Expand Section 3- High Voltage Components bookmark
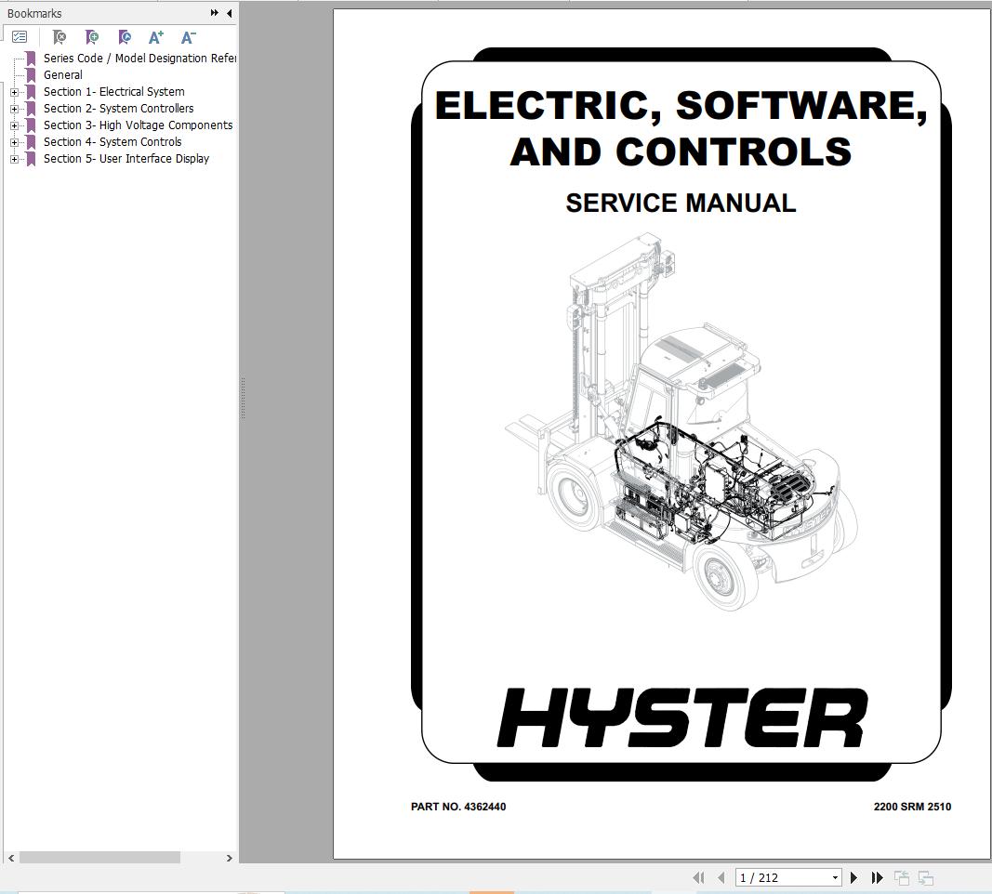The image size is (992, 894). click(15, 125)
